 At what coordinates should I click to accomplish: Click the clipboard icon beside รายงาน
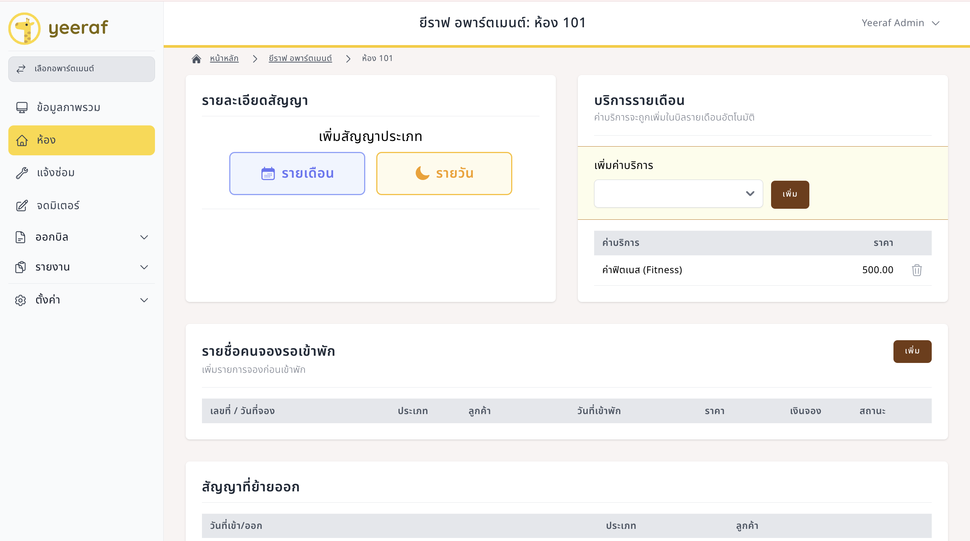[20, 267]
